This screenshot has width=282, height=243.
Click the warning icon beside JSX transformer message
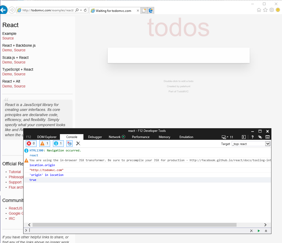pos(26,160)
